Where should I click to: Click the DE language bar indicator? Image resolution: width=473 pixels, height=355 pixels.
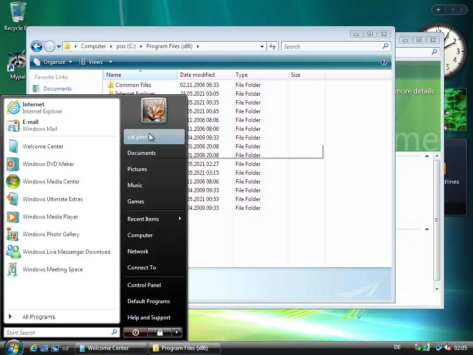coord(398,347)
